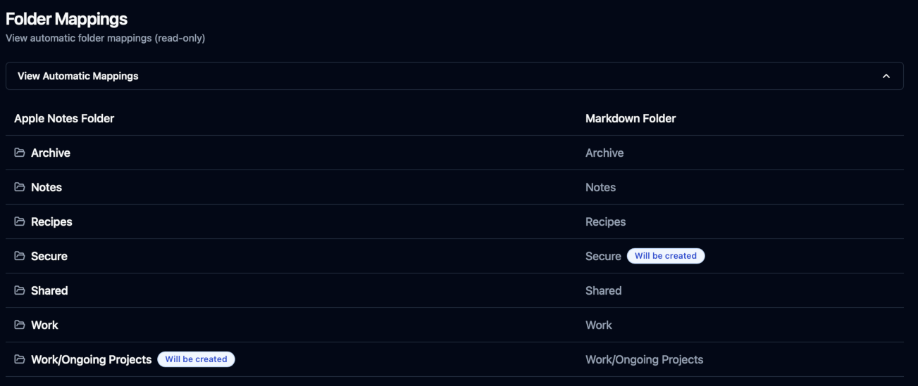Click the Shared markdown folder entry
The image size is (918, 386).
[x=603, y=290]
